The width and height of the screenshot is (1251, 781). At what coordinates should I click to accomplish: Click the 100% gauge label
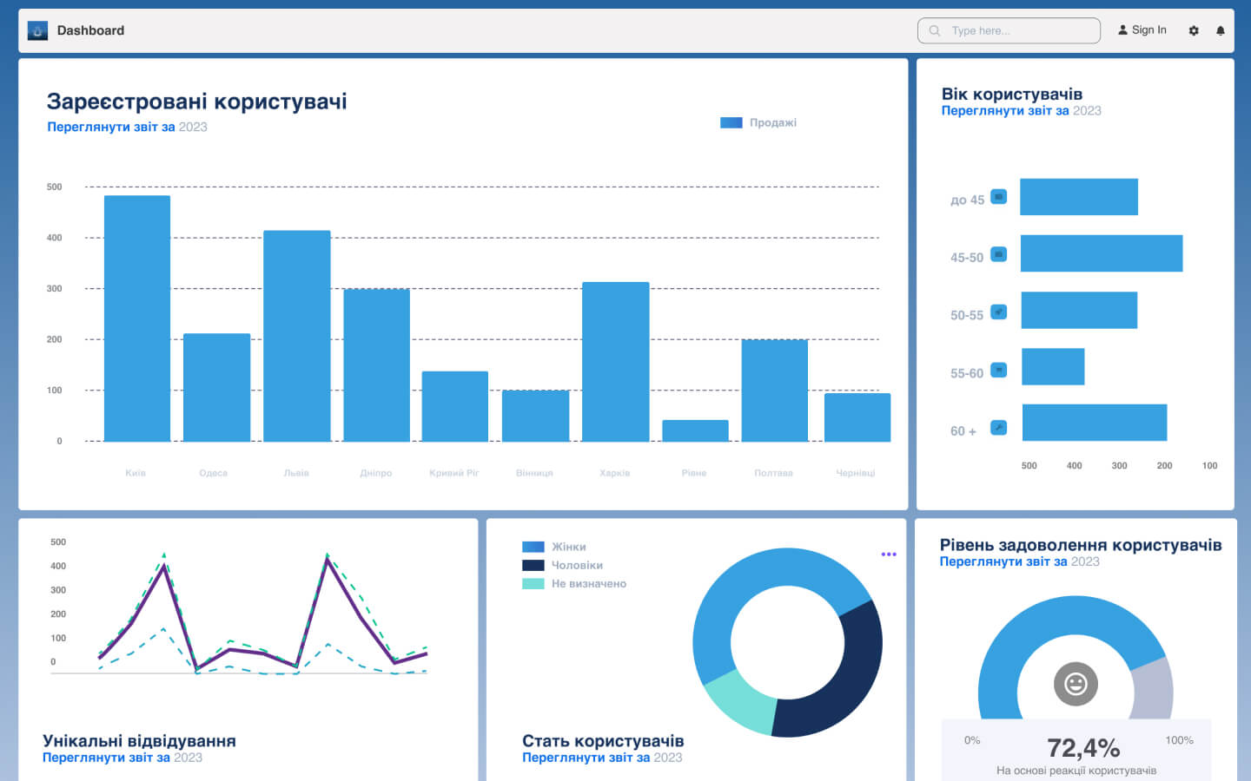click(x=1179, y=740)
